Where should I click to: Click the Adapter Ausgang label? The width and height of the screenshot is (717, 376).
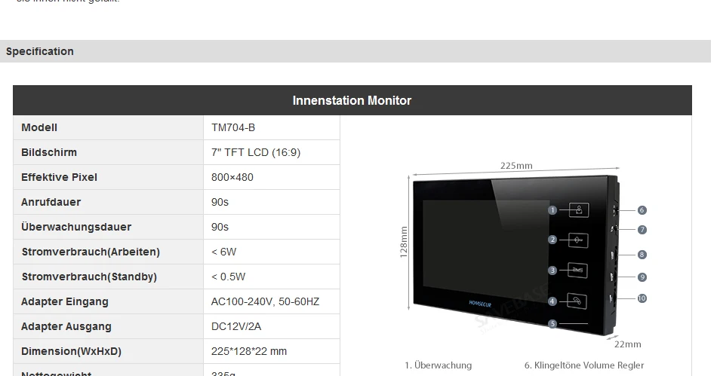[x=66, y=326]
